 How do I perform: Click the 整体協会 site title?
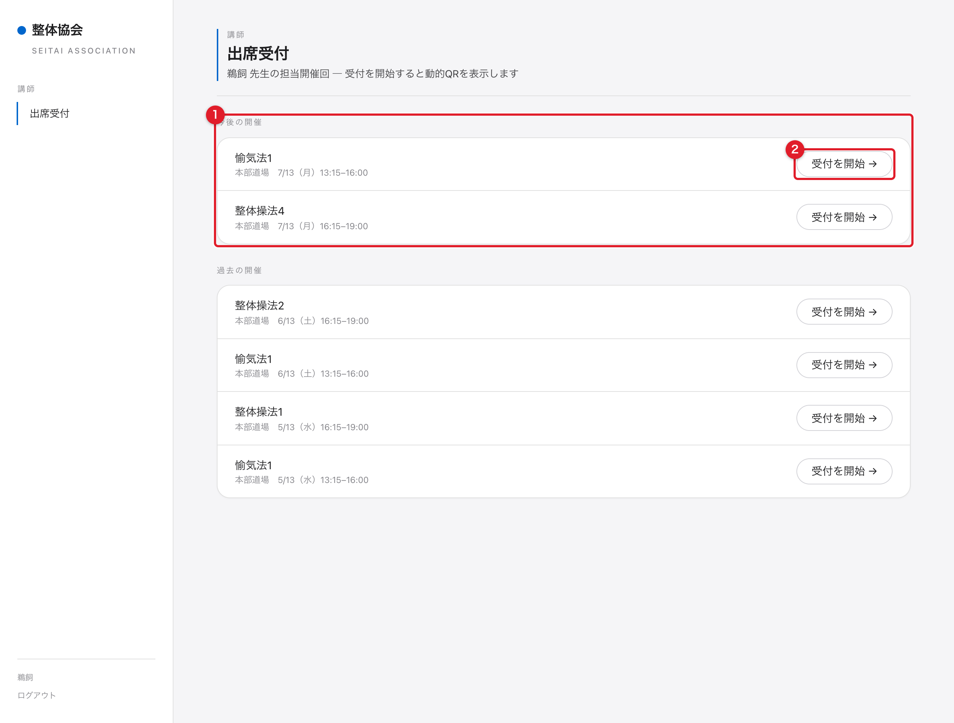coord(57,30)
